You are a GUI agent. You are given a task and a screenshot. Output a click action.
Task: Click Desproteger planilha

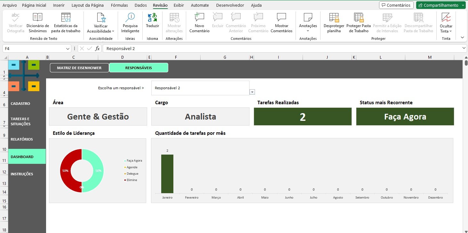coord(334,23)
